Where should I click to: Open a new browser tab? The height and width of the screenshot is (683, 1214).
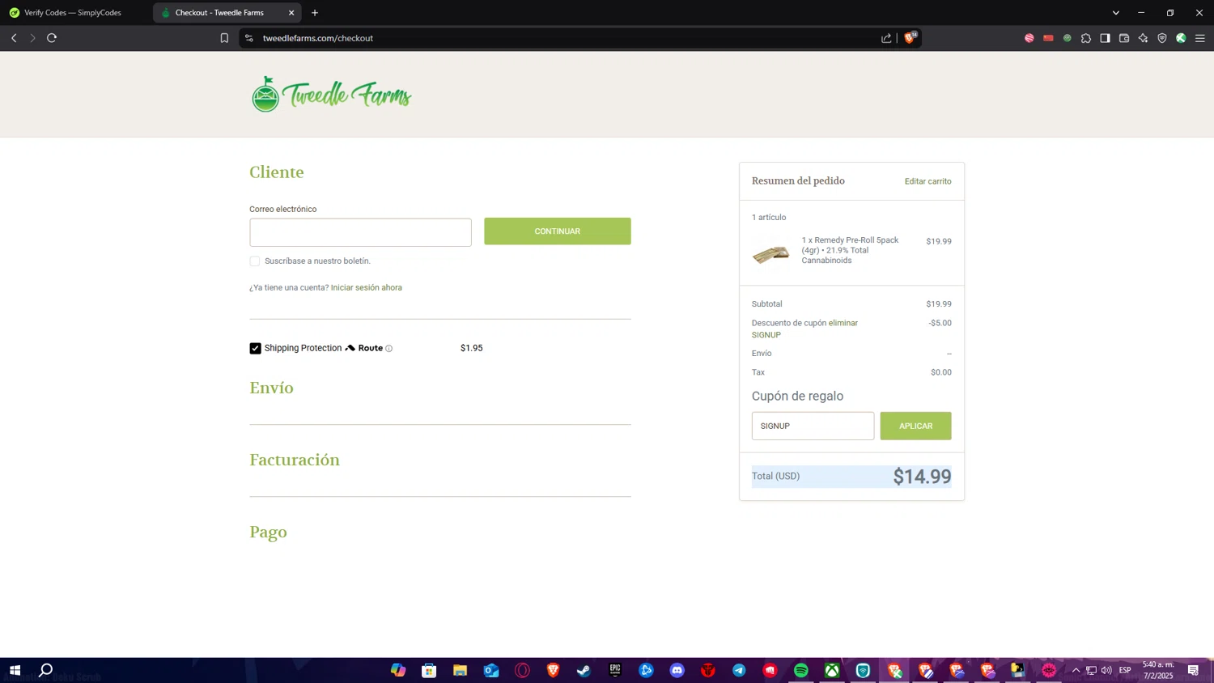315,13
